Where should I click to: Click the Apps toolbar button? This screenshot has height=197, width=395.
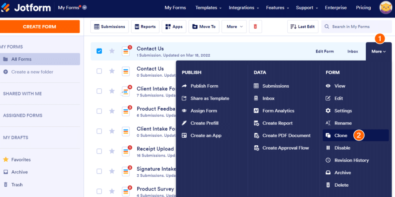click(174, 27)
